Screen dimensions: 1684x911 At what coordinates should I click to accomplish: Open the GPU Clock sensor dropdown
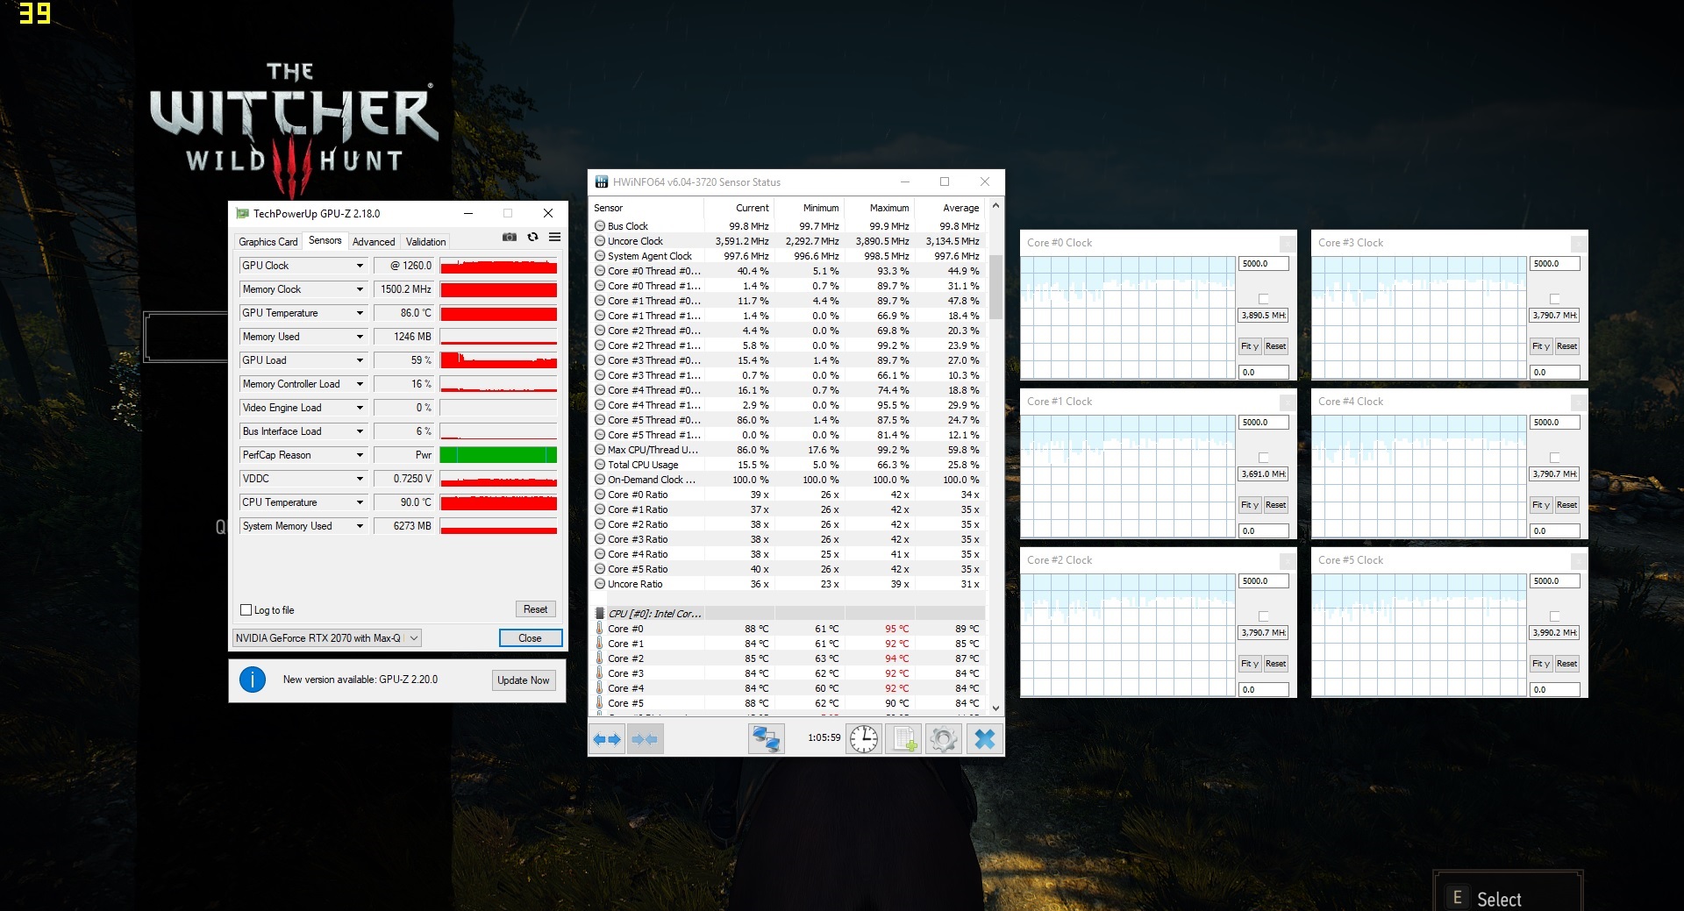pyautogui.click(x=360, y=266)
